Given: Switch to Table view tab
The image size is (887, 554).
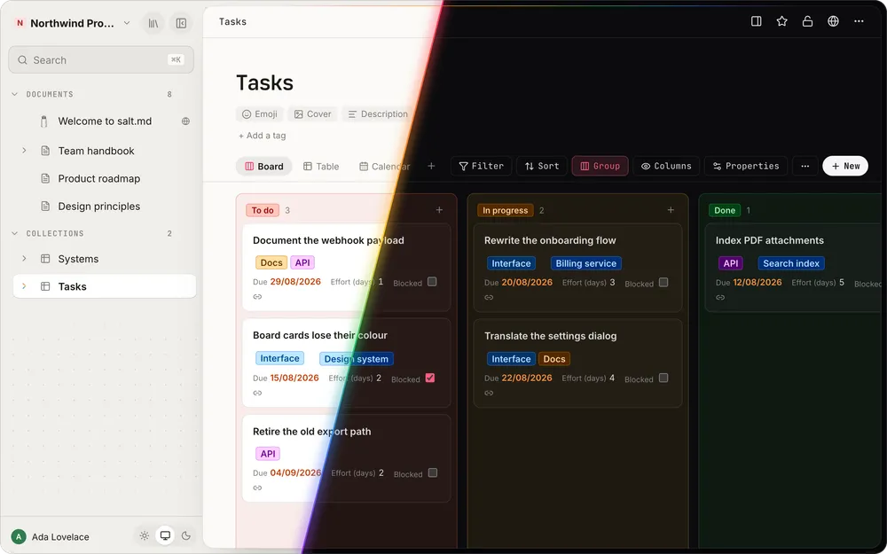Looking at the screenshot, I should (x=321, y=167).
